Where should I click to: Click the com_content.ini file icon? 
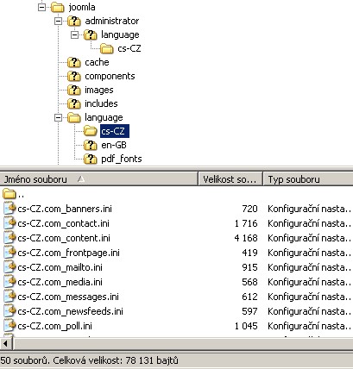(9, 238)
